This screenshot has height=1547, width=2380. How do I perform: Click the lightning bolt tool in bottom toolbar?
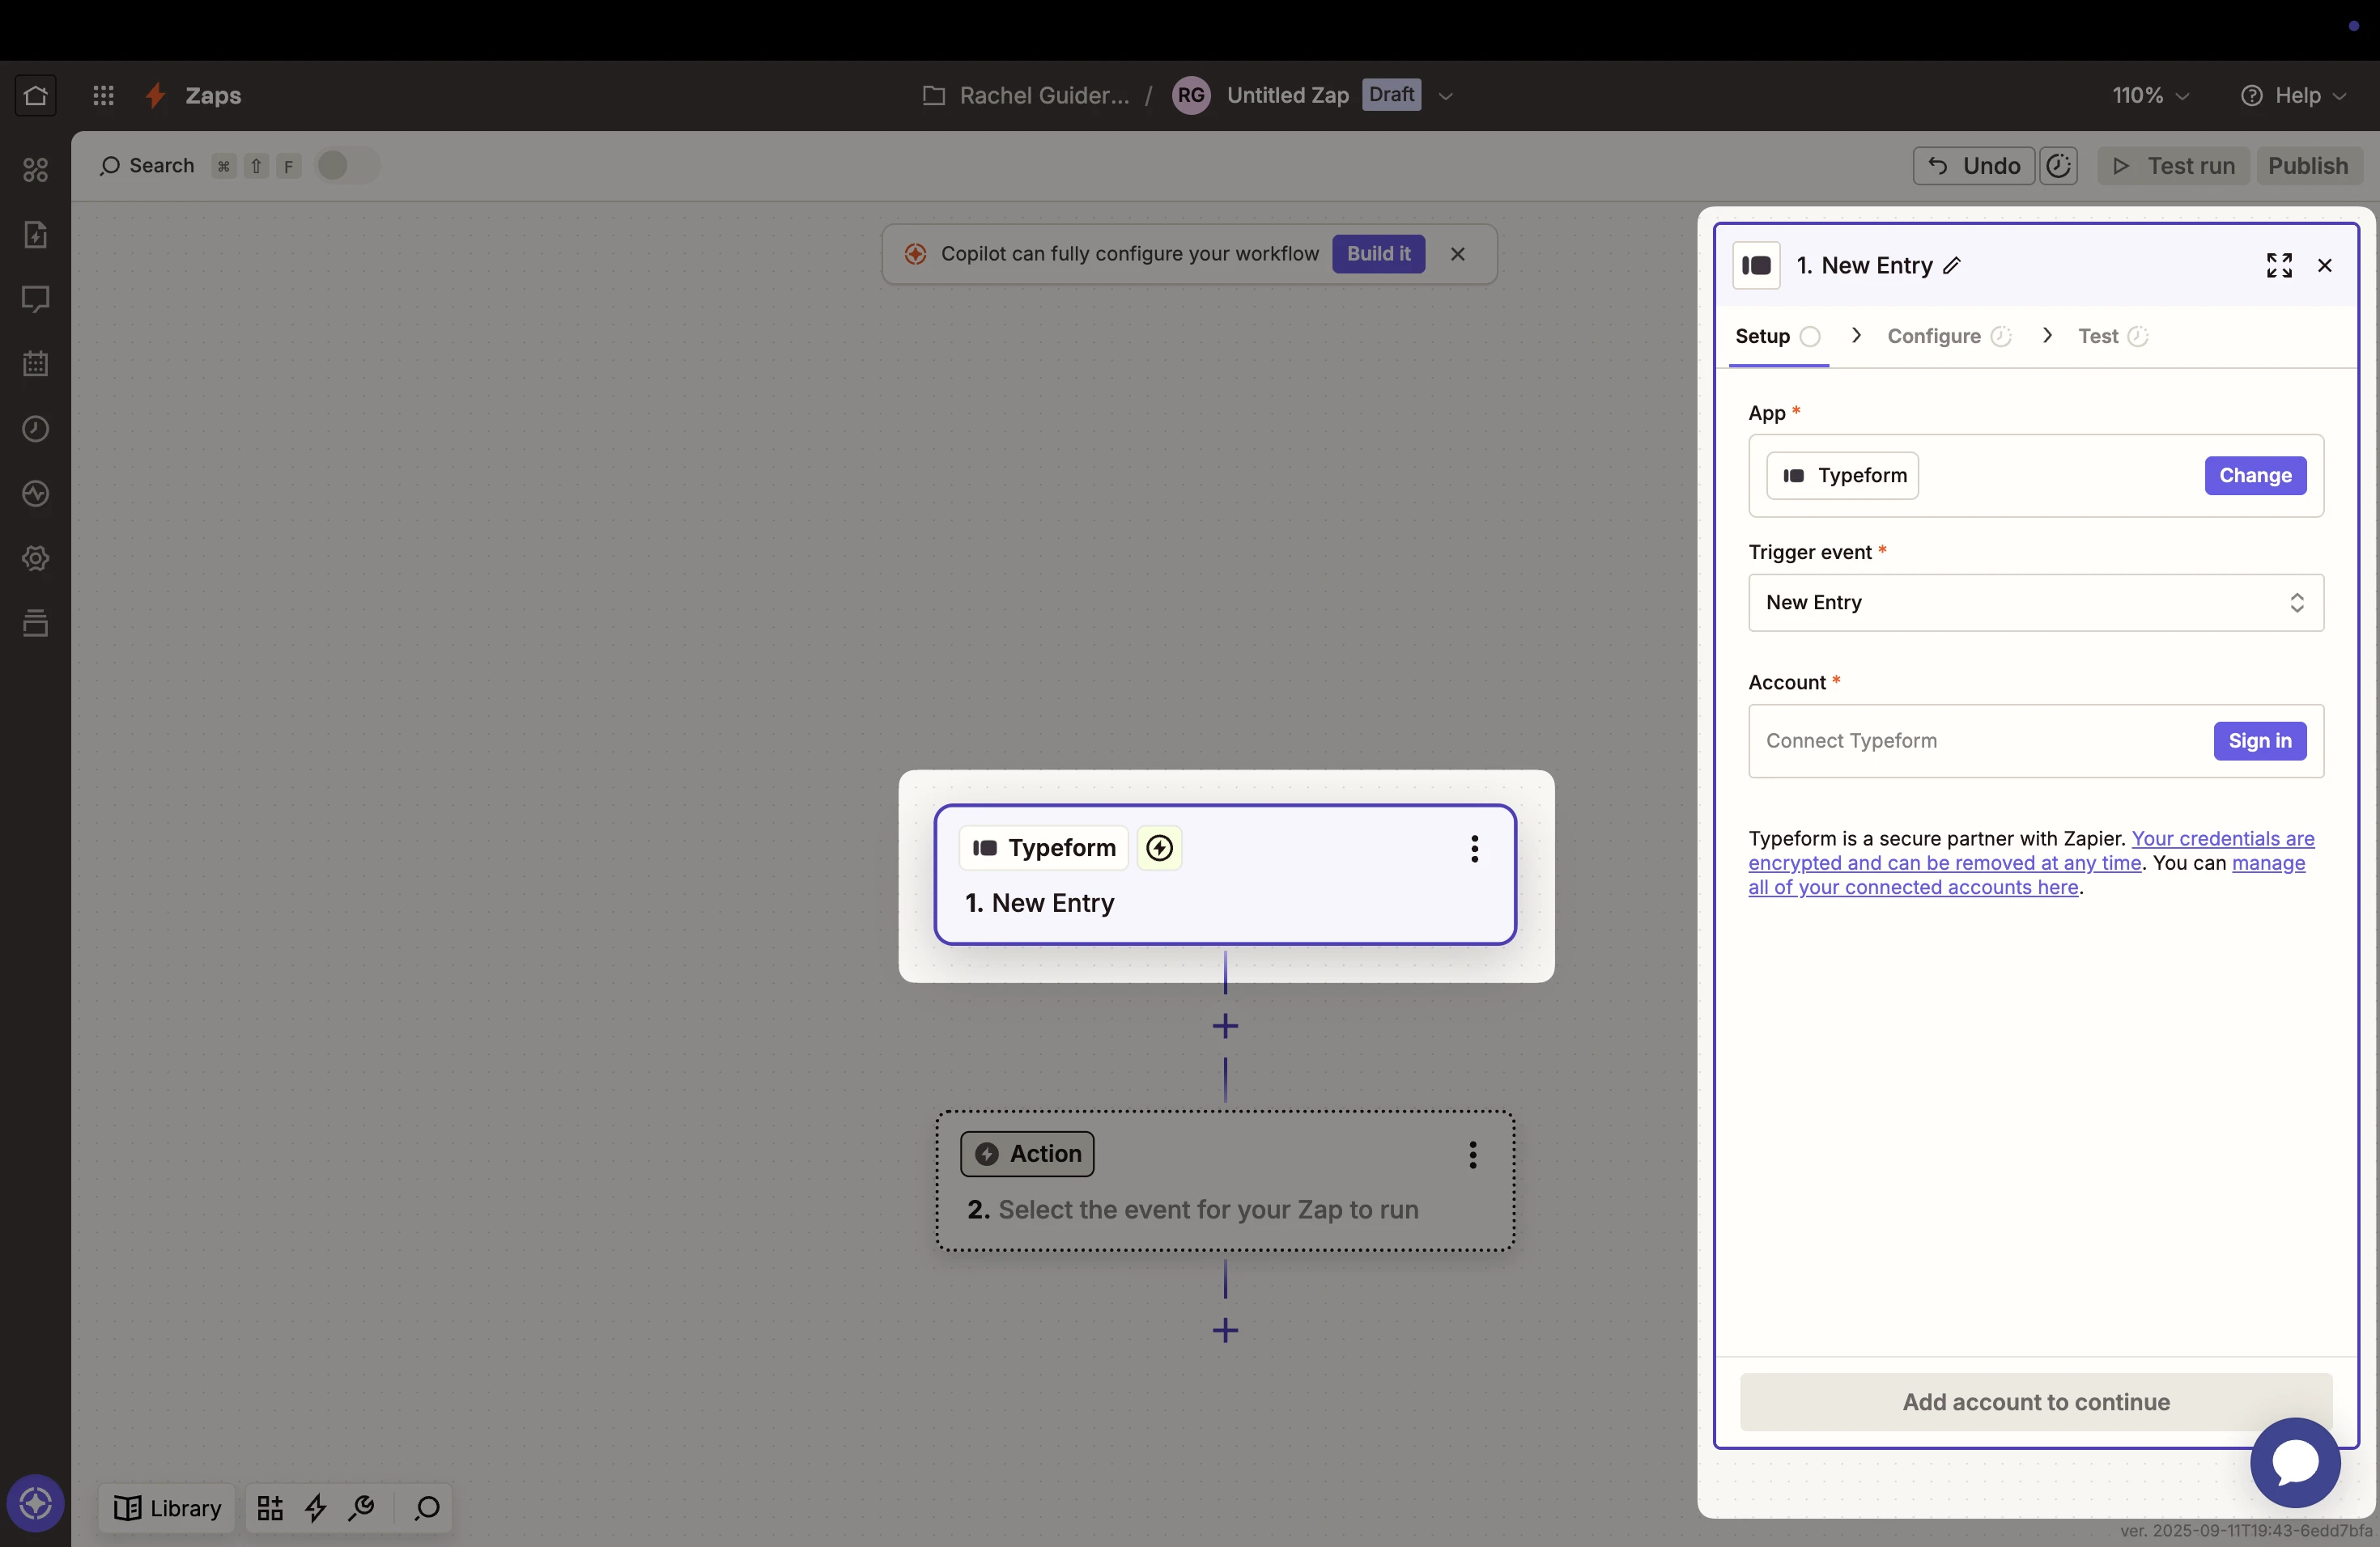point(316,1508)
